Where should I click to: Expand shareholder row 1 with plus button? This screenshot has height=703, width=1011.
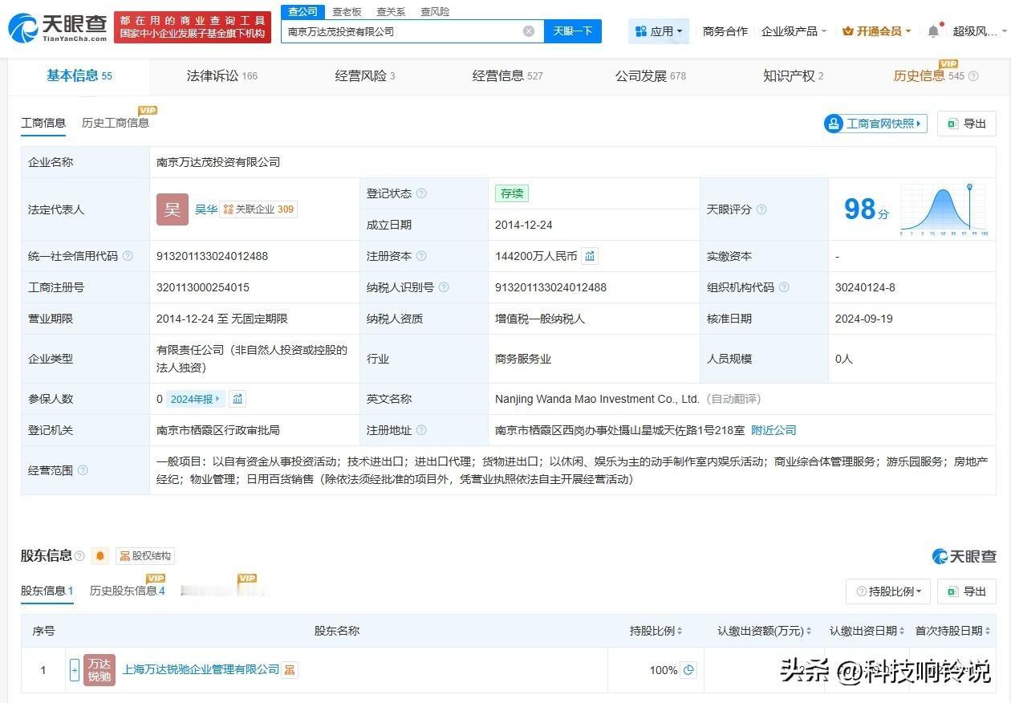point(75,670)
